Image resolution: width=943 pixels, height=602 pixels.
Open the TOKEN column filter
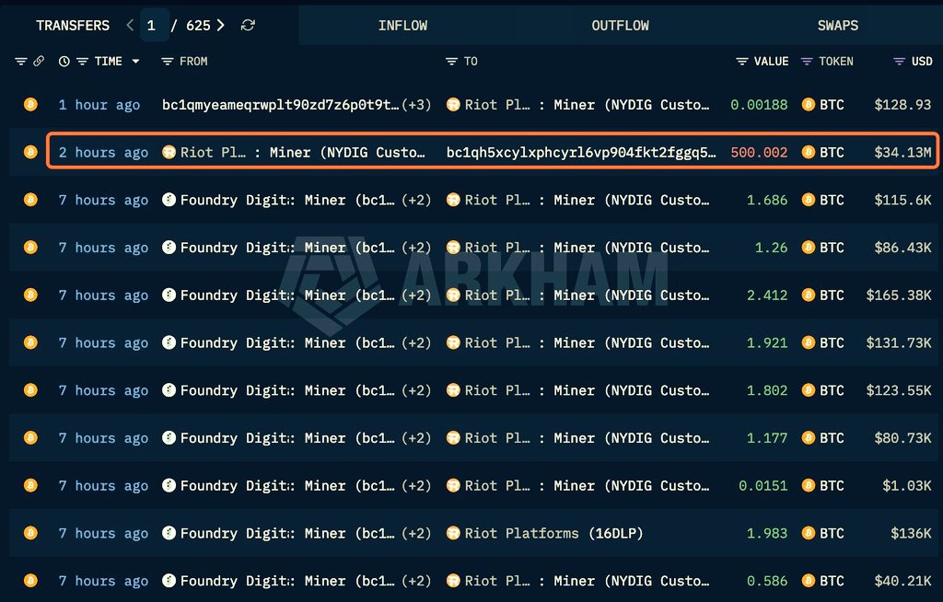click(x=807, y=62)
